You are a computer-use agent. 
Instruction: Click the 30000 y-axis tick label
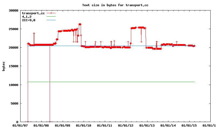(x=13, y=10)
